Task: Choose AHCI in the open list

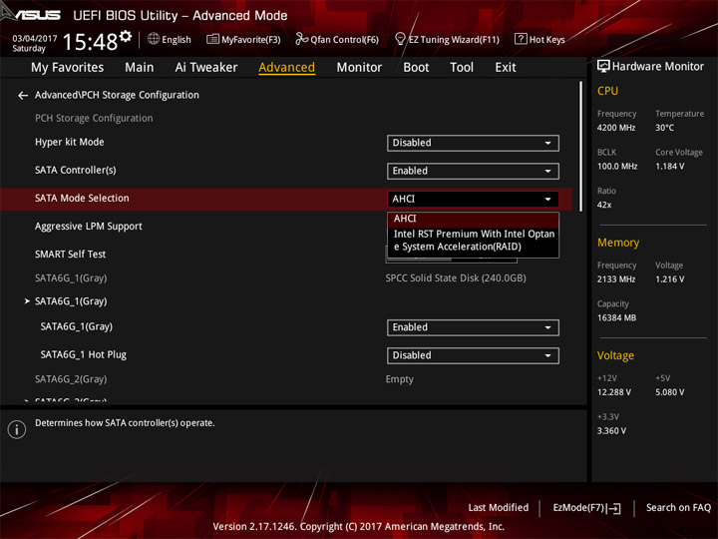Action: [473, 219]
